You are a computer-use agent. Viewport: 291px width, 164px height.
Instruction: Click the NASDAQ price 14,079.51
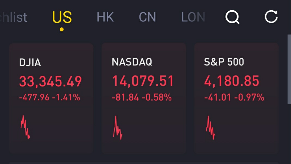coord(143,81)
